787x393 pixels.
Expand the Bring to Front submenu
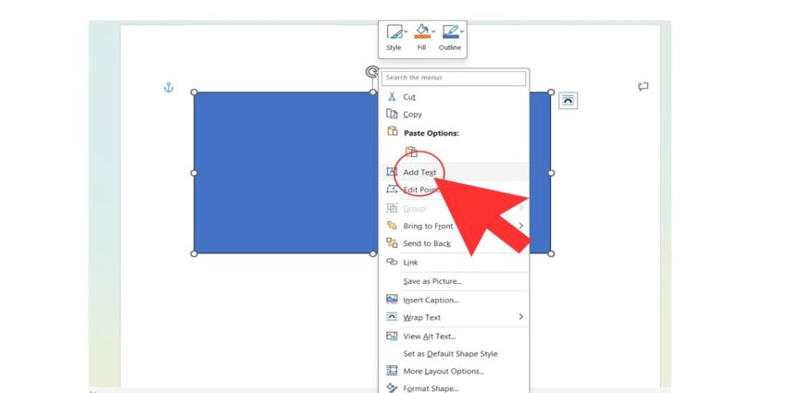click(520, 226)
